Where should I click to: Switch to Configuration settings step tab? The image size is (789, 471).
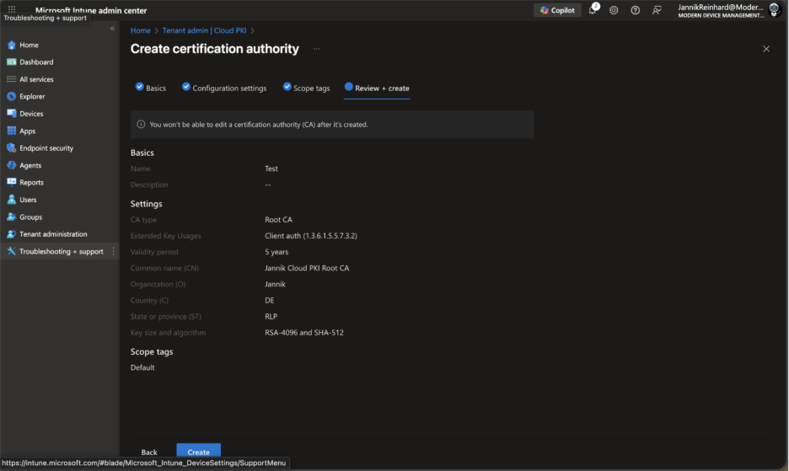click(x=224, y=88)
